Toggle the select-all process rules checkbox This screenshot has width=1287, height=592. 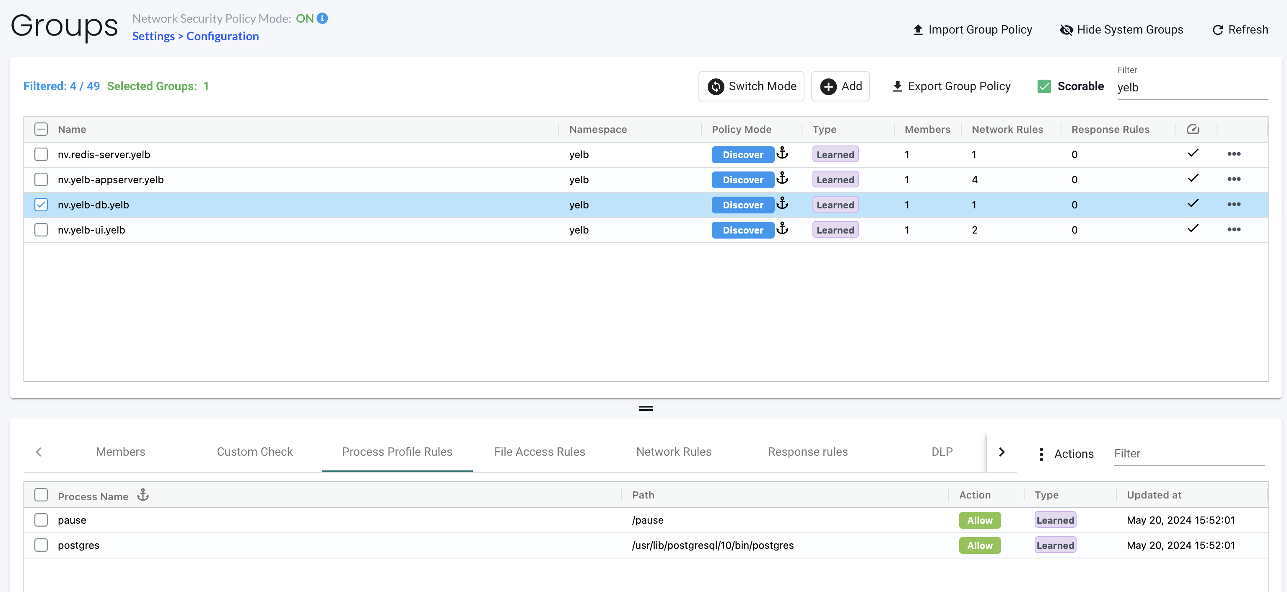click(41, 495)
